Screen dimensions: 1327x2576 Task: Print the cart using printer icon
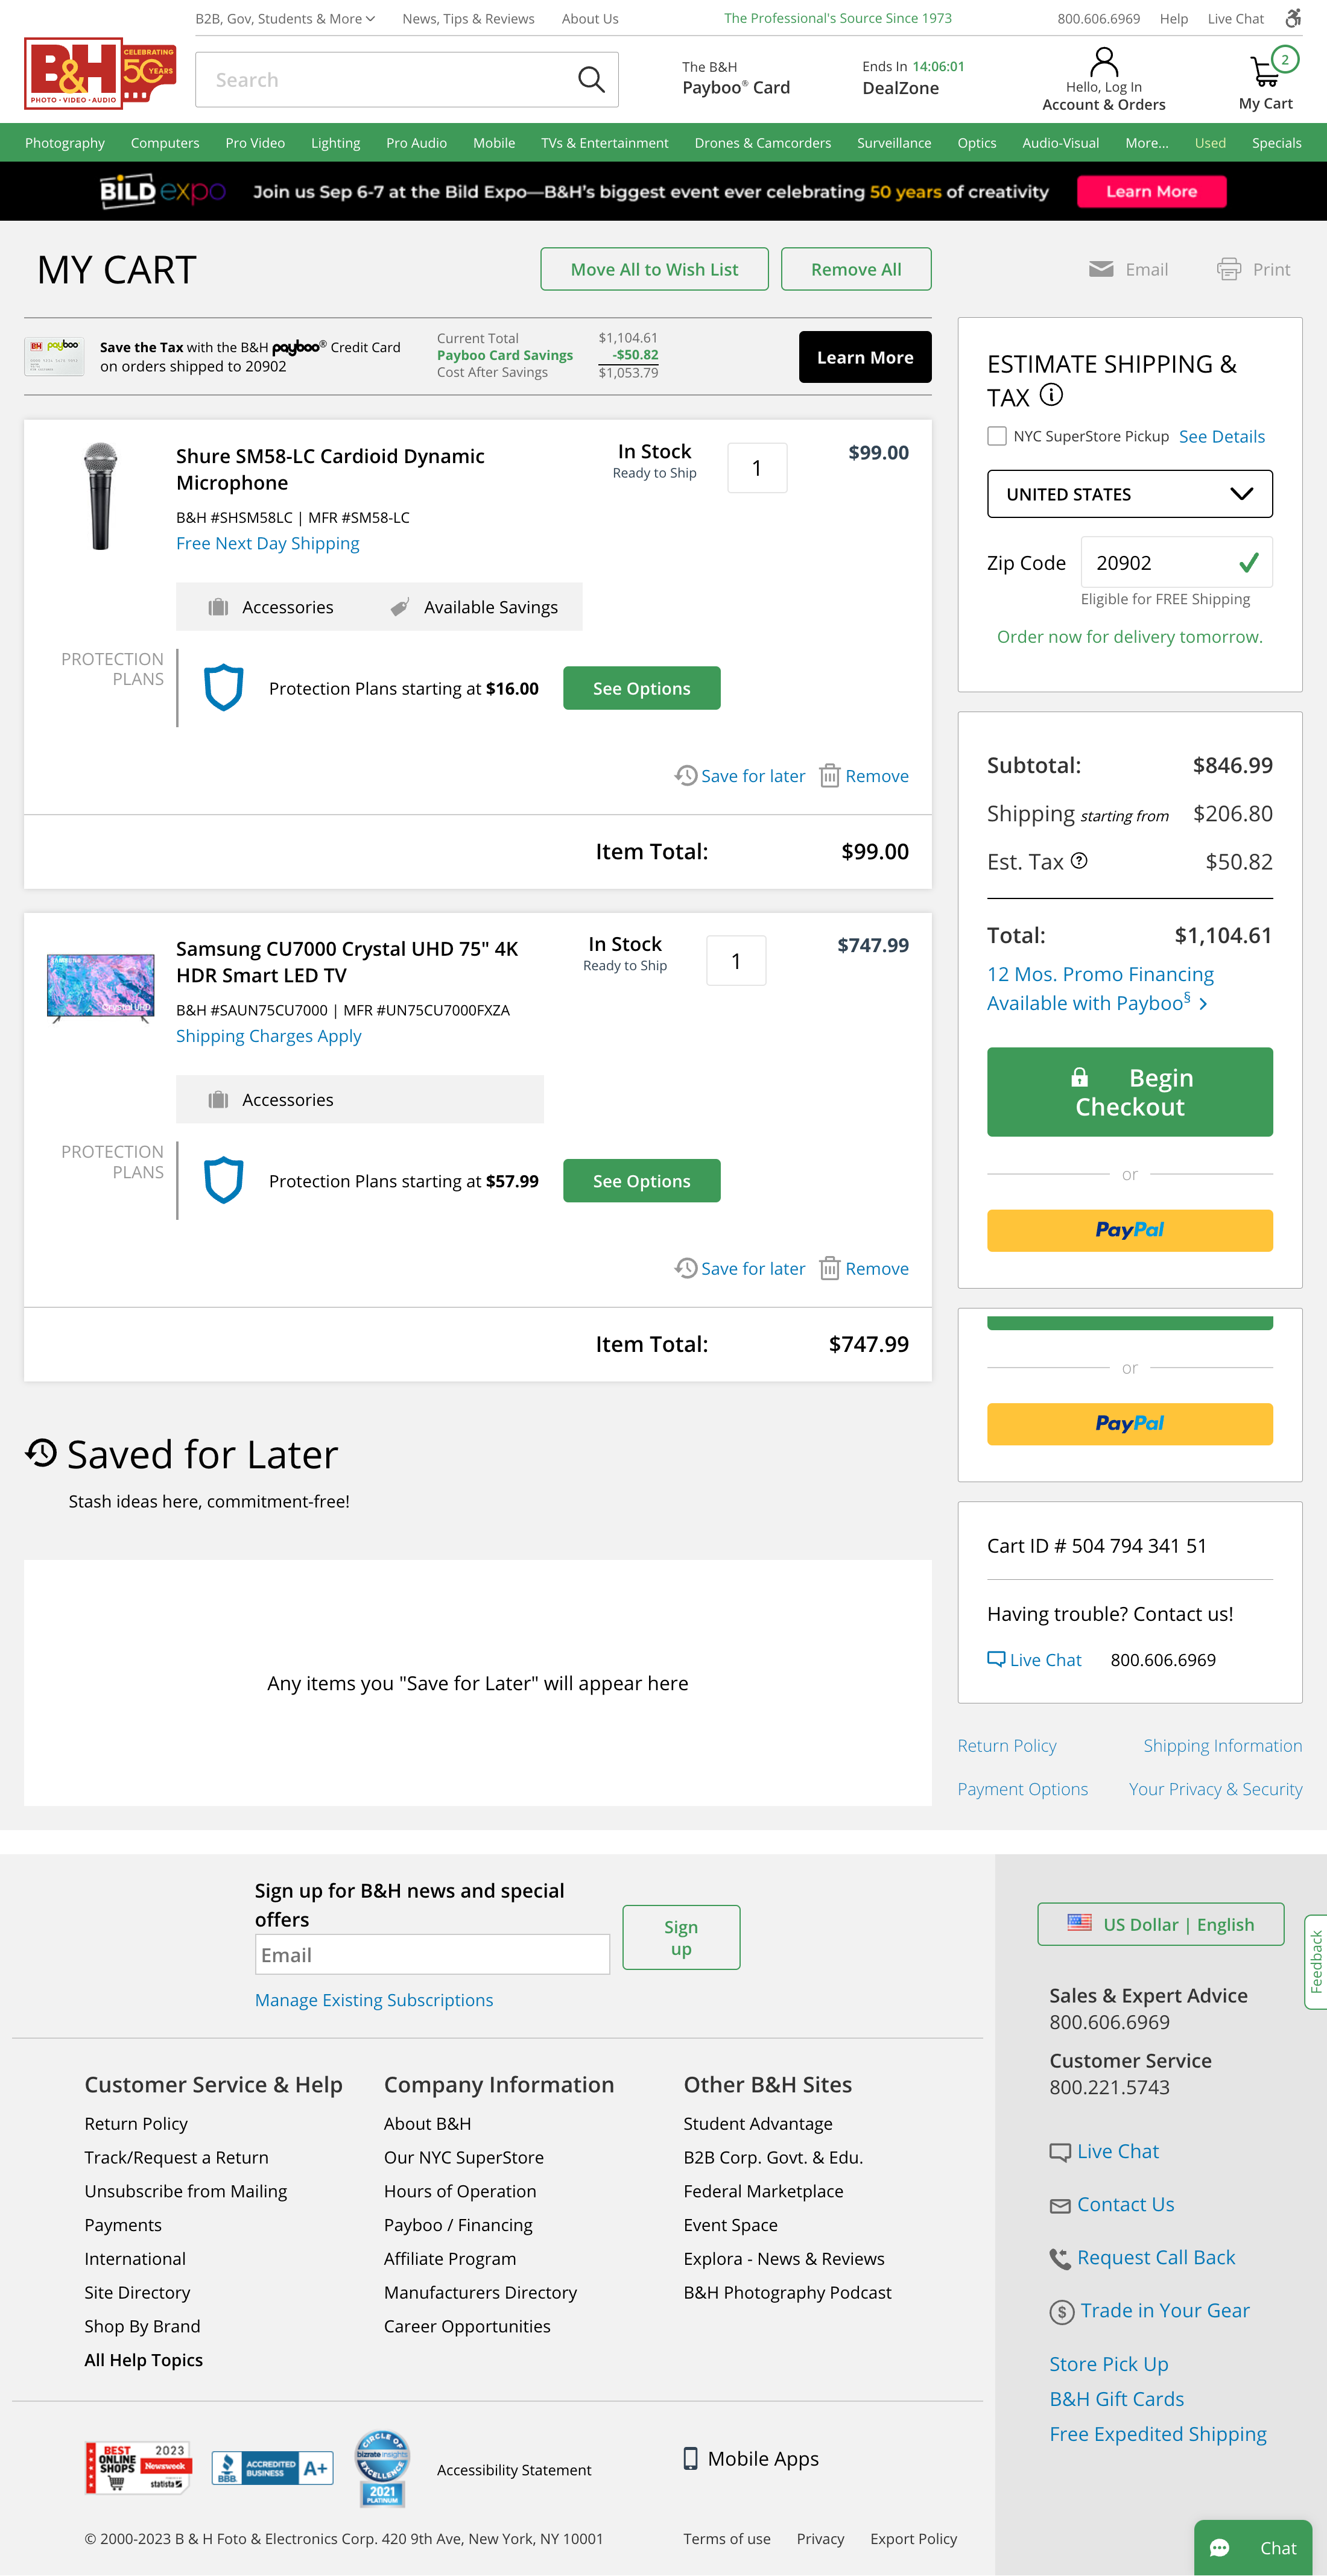coord(1228,269)
